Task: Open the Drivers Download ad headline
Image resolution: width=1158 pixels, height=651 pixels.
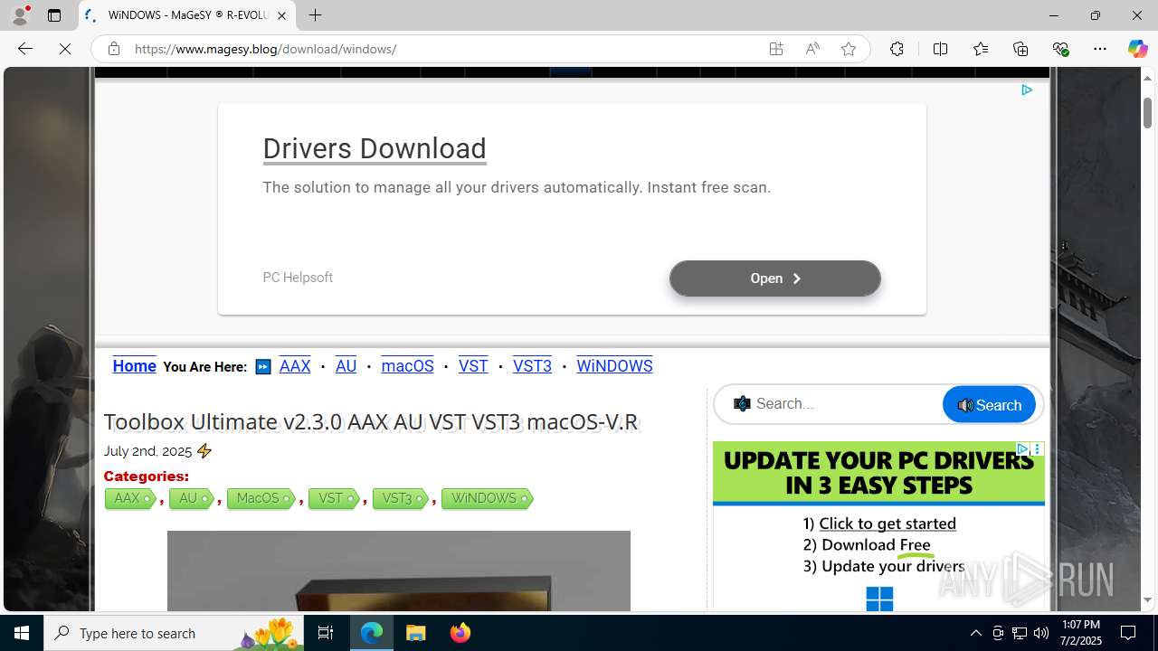Action: tap(375, 148)
